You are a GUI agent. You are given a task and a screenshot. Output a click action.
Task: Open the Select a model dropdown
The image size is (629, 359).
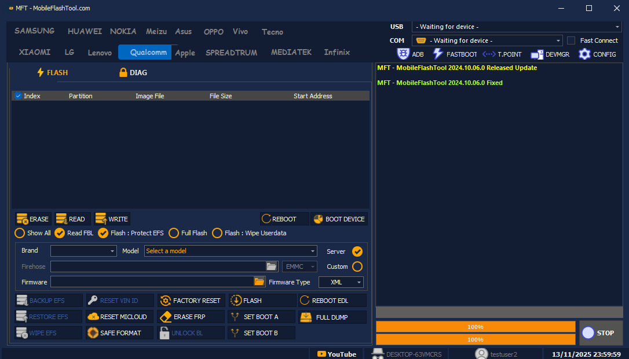point(231,251)
